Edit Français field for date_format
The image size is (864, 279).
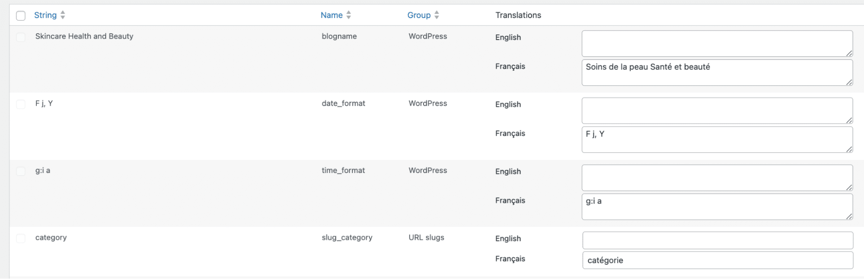(717, 140)
